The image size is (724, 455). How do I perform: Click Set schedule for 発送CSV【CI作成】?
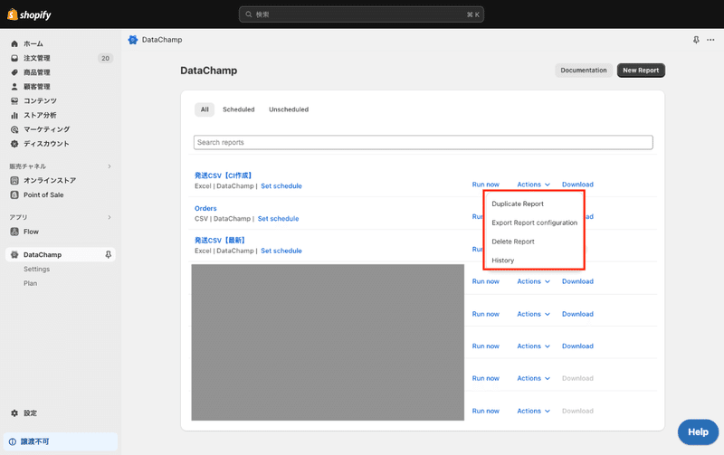(x=281, y=186)
